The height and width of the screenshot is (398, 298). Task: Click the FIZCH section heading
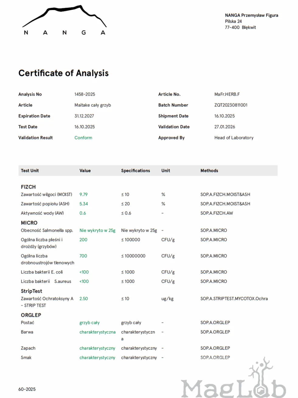tap(28, 187)
